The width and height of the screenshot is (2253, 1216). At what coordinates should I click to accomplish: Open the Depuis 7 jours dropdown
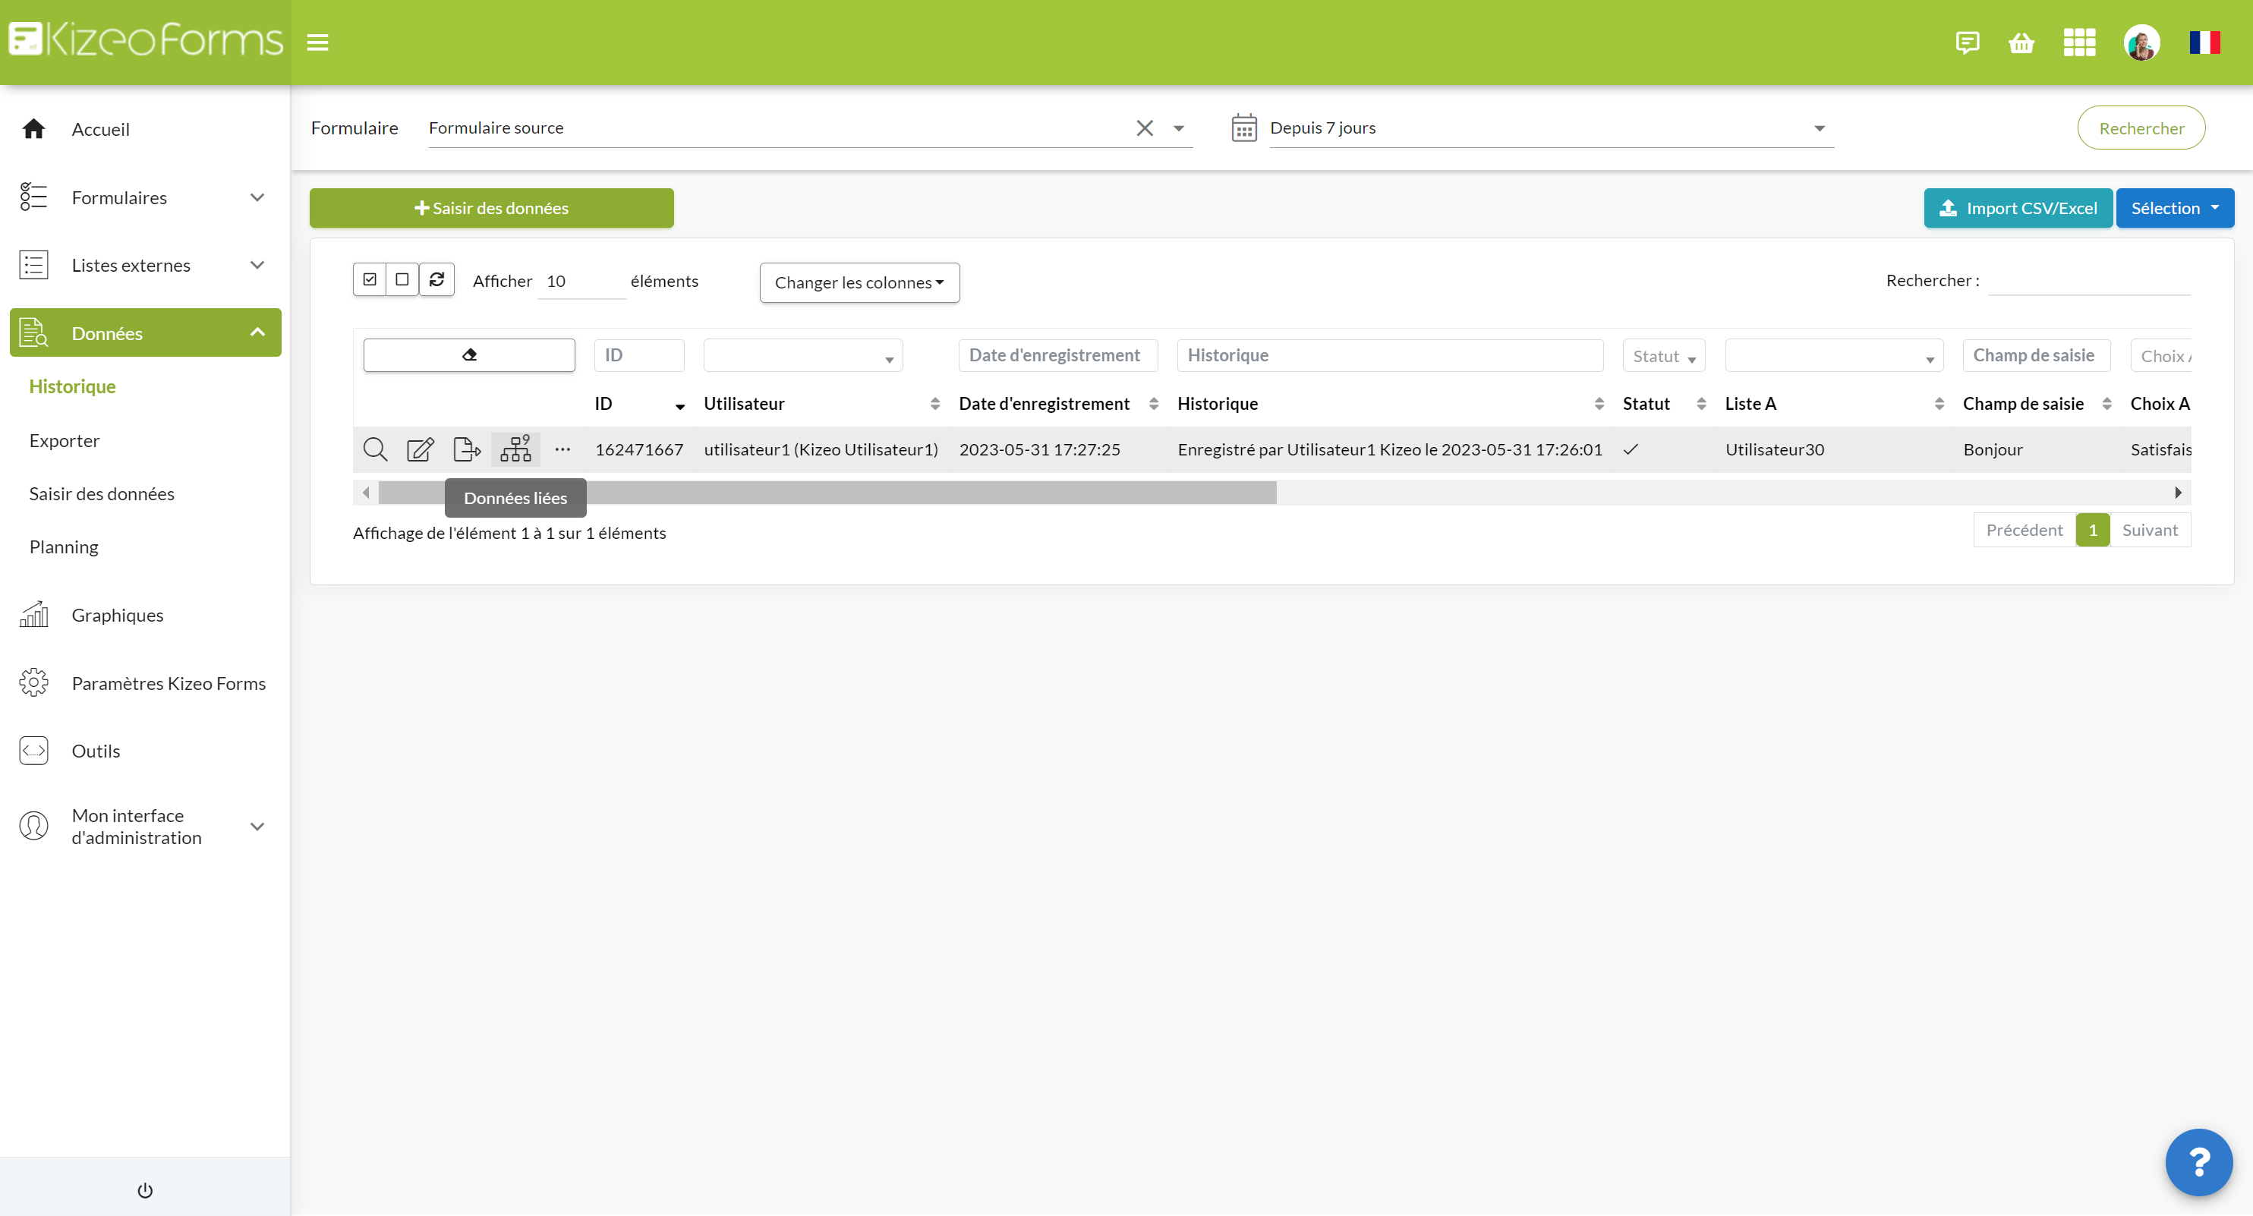[x=1552, y=128]
